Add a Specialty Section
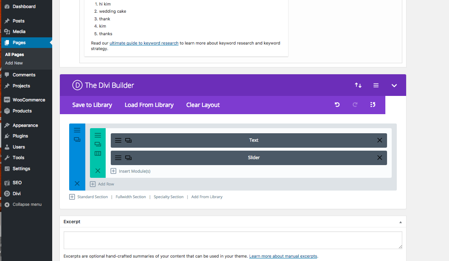The image size is (449, 261). (x=168, y=197)
